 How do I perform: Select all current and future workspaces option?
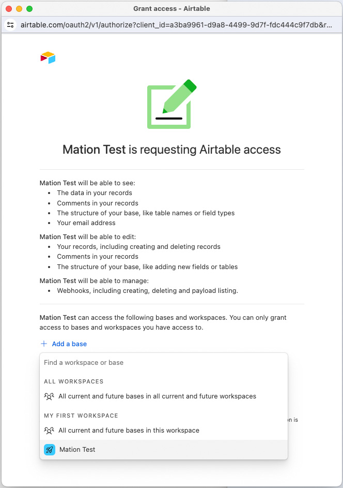point(157,396)
